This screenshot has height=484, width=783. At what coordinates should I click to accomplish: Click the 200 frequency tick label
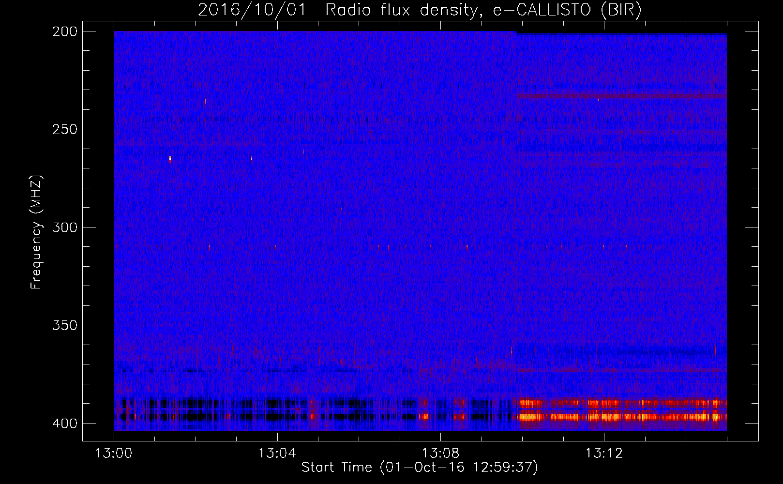65,31
